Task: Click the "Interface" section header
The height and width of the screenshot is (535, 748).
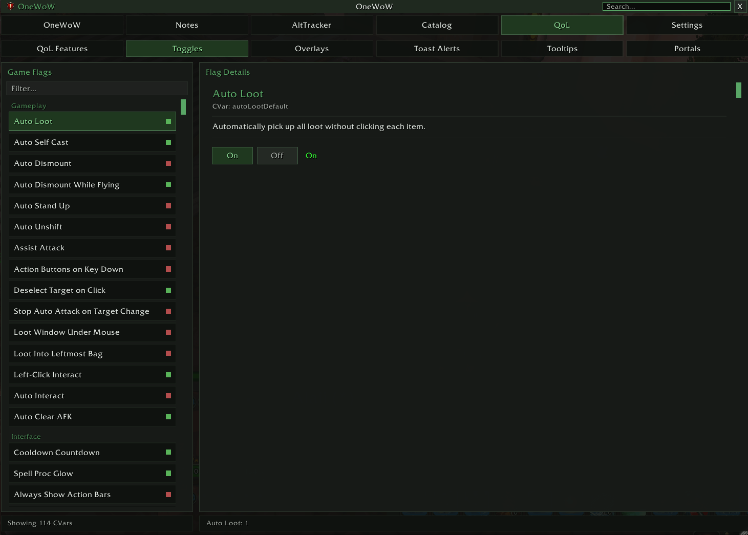Action: click(26, 437)
